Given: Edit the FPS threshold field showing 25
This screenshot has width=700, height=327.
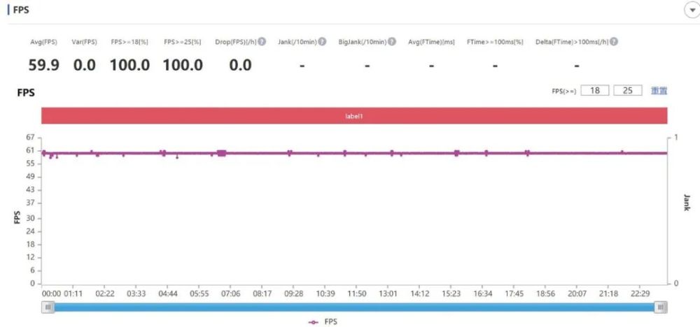Looking at the screenshot, I should [x=628, y=90].
